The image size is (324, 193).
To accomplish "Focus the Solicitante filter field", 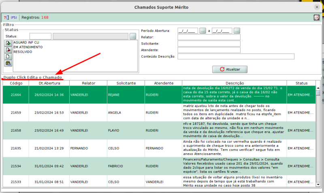I will click(x=209, y=44).
